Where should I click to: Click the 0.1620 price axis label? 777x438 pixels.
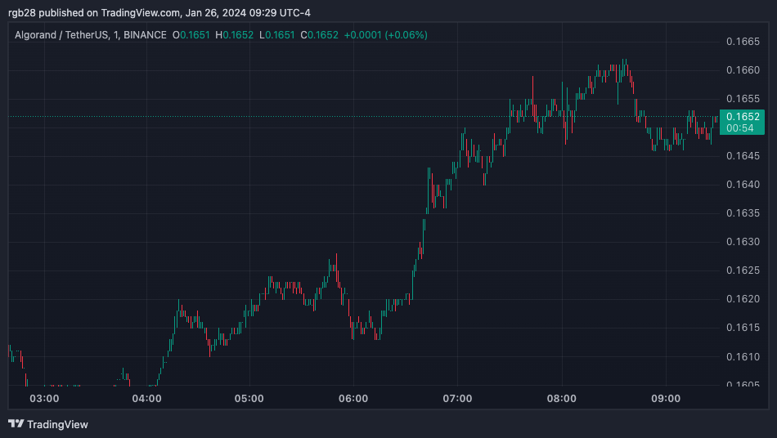[743, 299]
